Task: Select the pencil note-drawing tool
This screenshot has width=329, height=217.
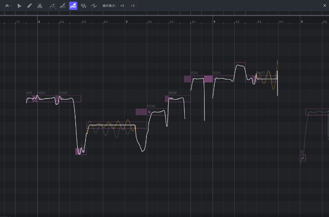Action: [29, 6]
